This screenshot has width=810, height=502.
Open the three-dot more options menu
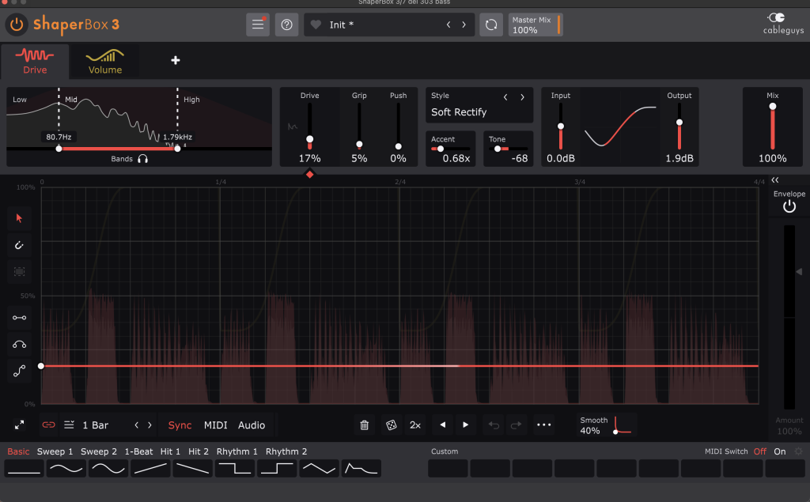(544, 425)
